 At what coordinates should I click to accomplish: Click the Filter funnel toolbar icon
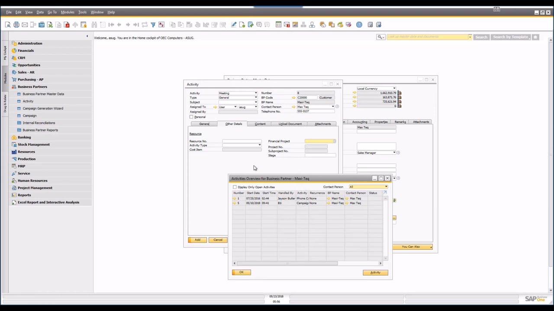click(x=153, y=25)
